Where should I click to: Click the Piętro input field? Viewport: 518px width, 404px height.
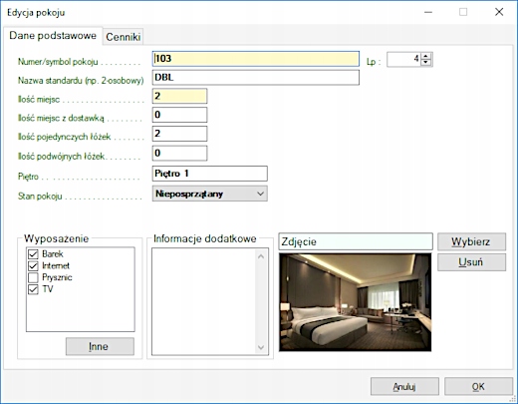pos(210,174)
